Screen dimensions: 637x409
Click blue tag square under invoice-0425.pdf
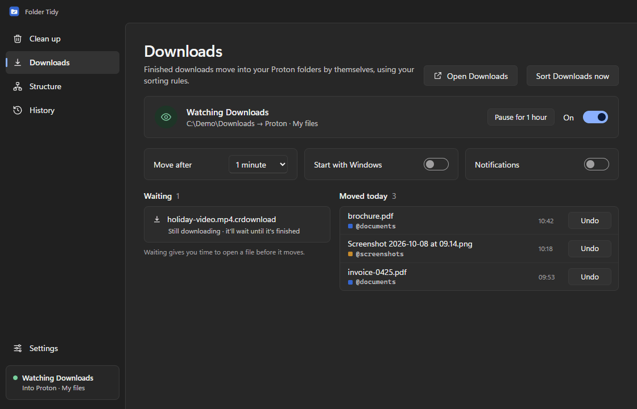click(350, 282)
